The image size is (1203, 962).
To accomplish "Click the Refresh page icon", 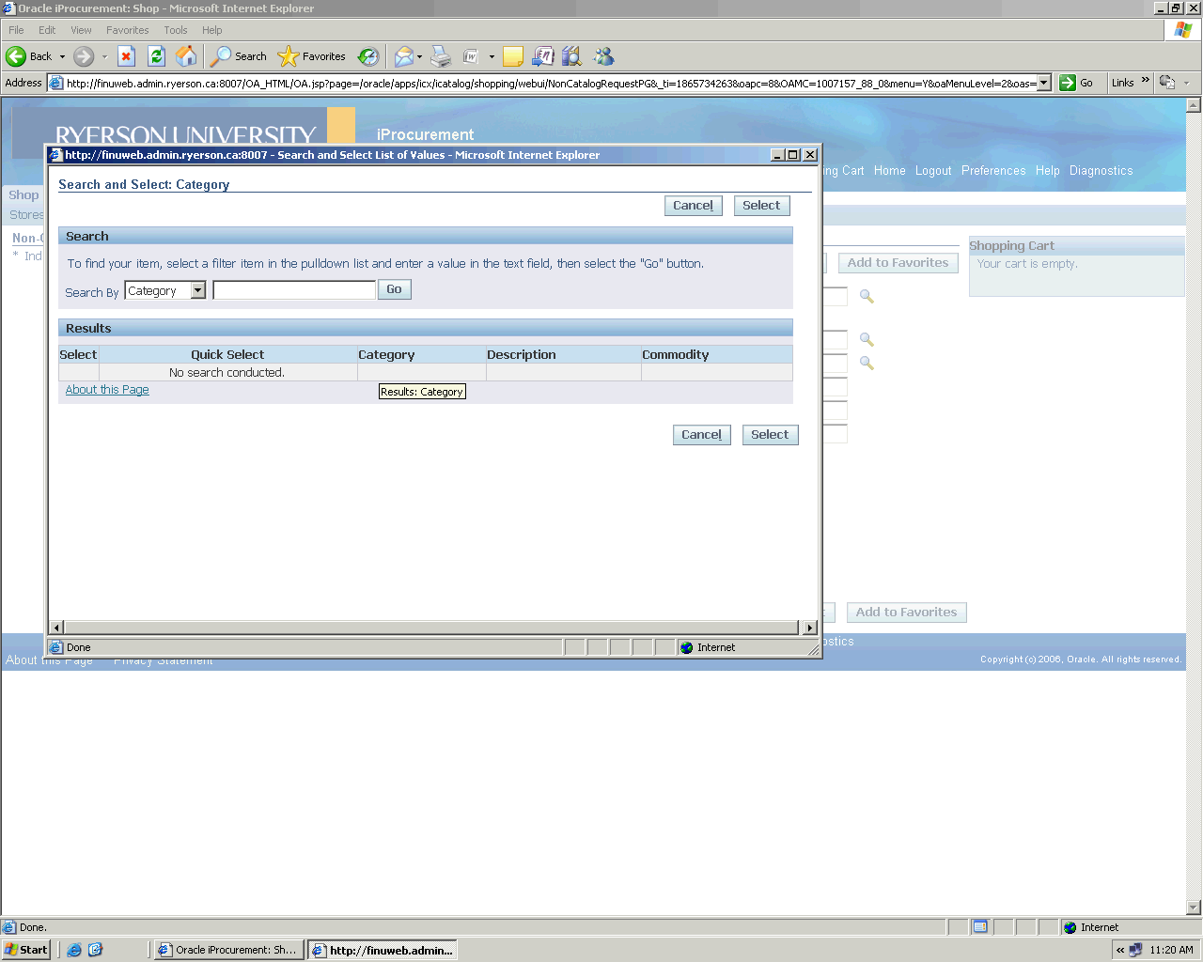I will [157, 56].
